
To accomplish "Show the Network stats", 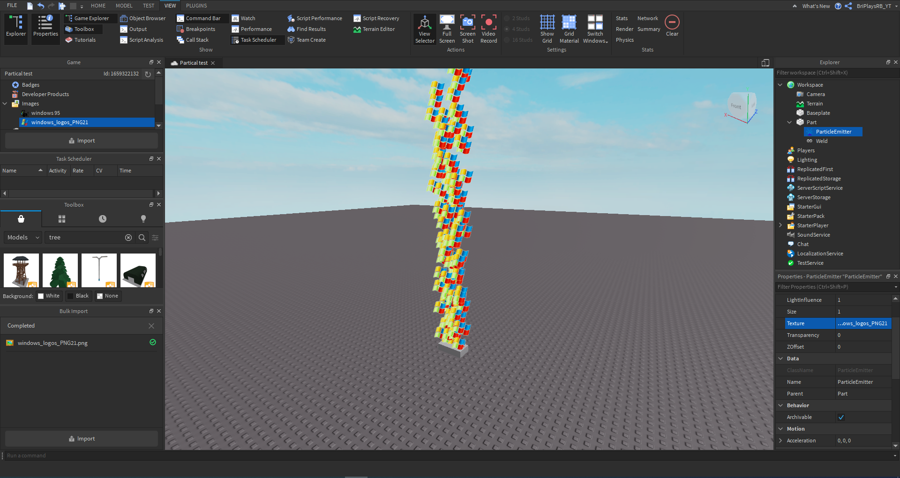I will point(647,18).
